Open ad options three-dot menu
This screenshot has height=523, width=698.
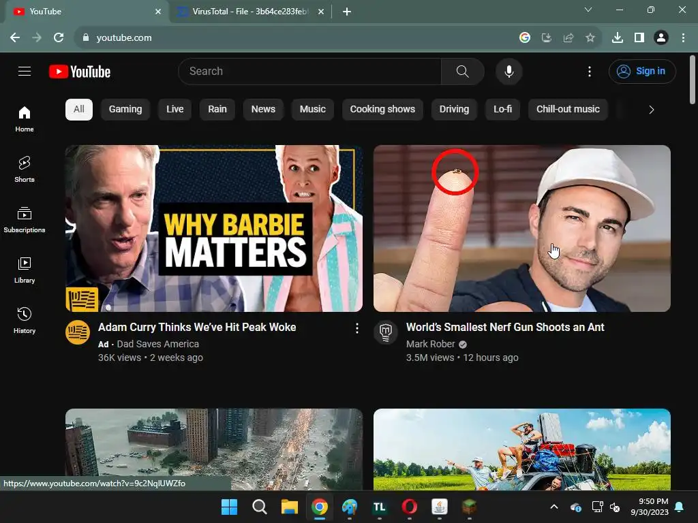click(356, 329)
